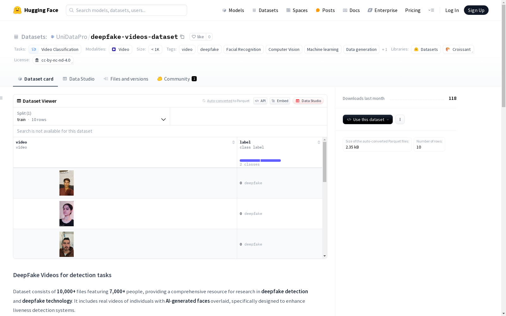Click the viewer scroll down arrow
This screenshot has height=316, width=506.
click(324, 256)
